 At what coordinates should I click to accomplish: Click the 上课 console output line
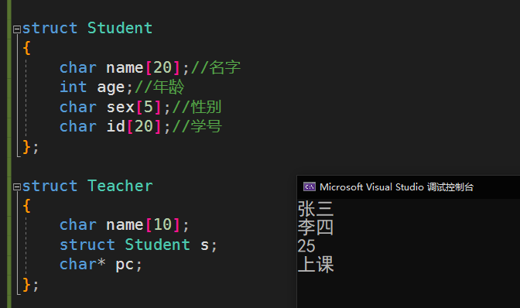click(x=316, y=265)
